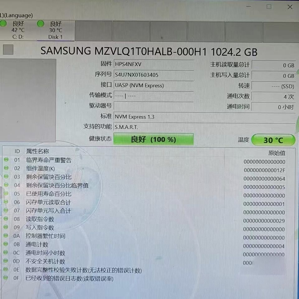The image size is (299, 299).
Task: Select the Disk 1 tab
Action: point(55,31)
